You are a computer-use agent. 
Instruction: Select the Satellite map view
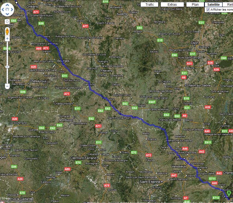click(x=213, y=4)
